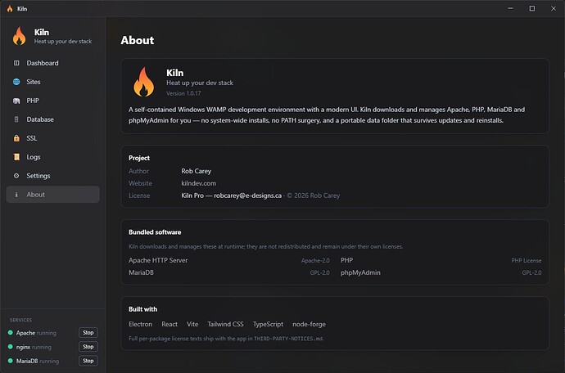Click the Project section heading
This screenshot has width=565, height=373.
point(139,158)
